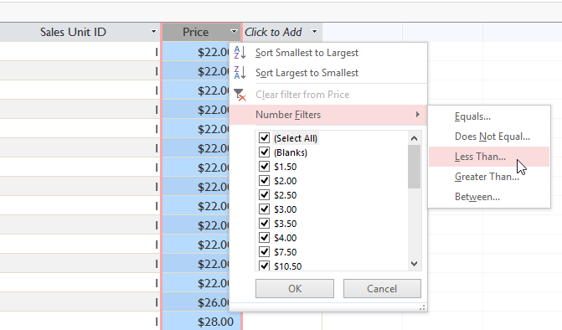Screen dimensions: 562x330
Task: Open the Click to Add dropdown arrow
Action: click(314, 32)
